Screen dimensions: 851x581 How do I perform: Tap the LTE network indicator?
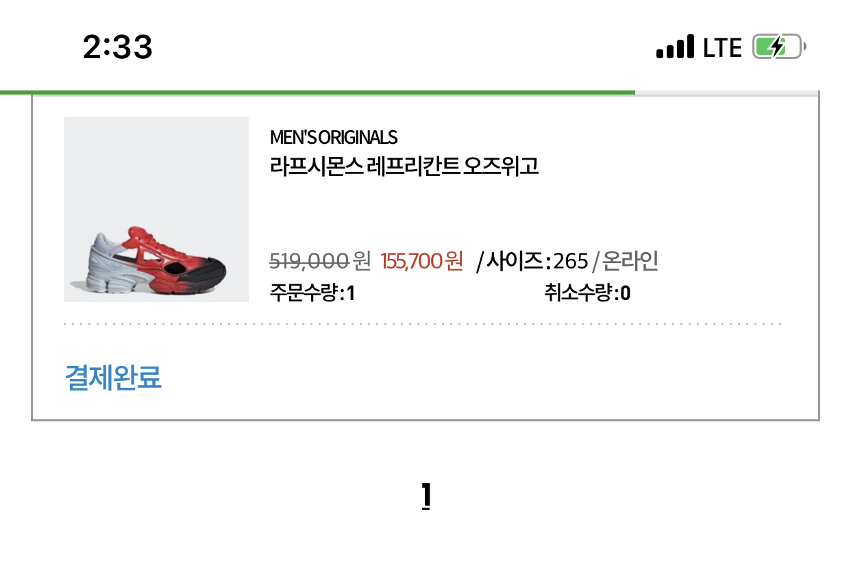tap(723, 48)
